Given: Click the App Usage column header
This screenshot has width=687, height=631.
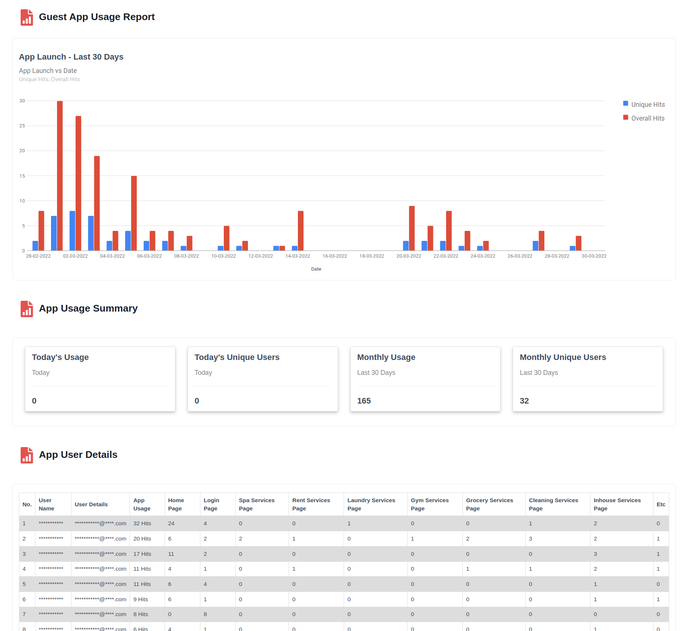Looking at the screenshot, I should pos(142,504).
